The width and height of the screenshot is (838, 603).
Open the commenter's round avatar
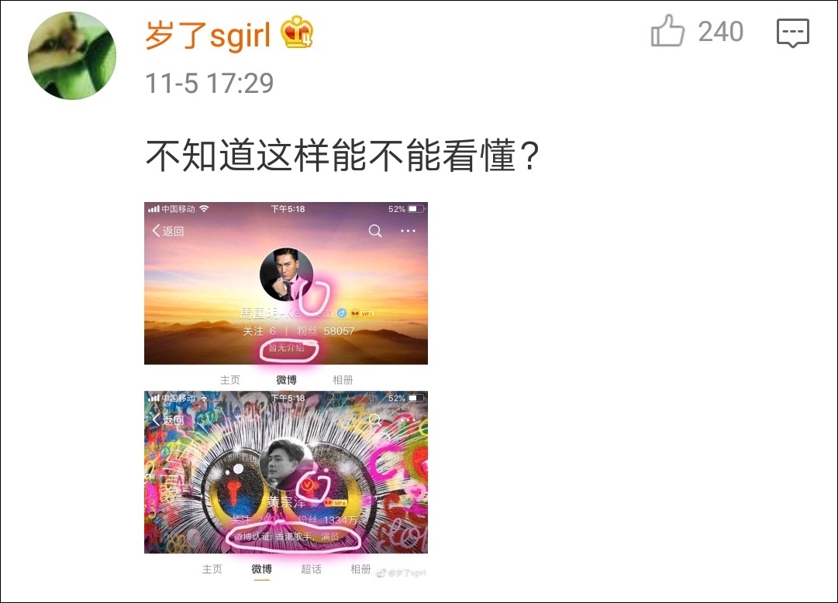click(71, 56)
